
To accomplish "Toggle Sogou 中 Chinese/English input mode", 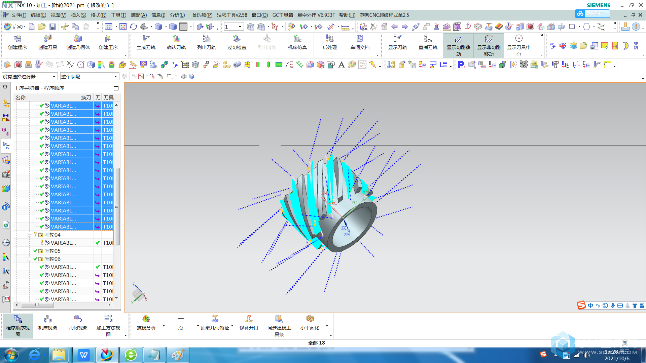I will (590, 306).
